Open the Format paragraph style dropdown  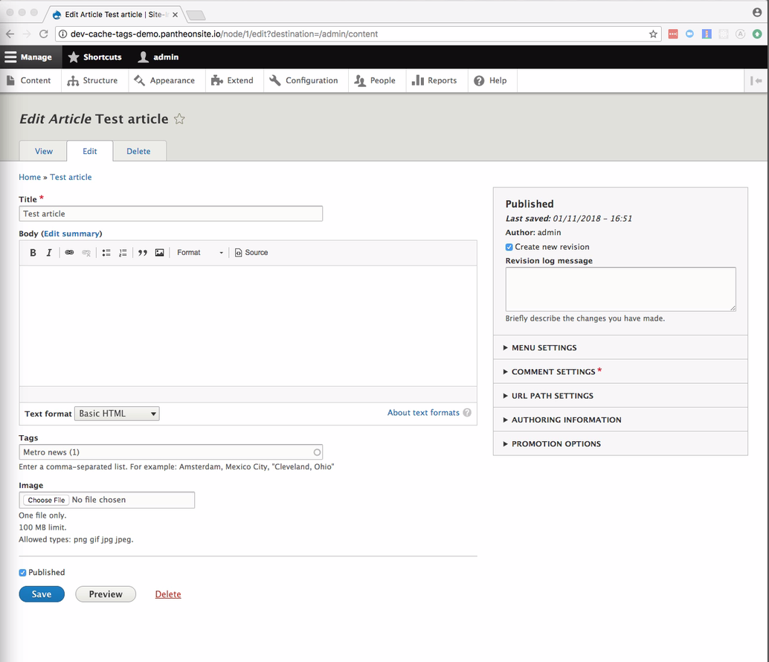click(199, 252)
